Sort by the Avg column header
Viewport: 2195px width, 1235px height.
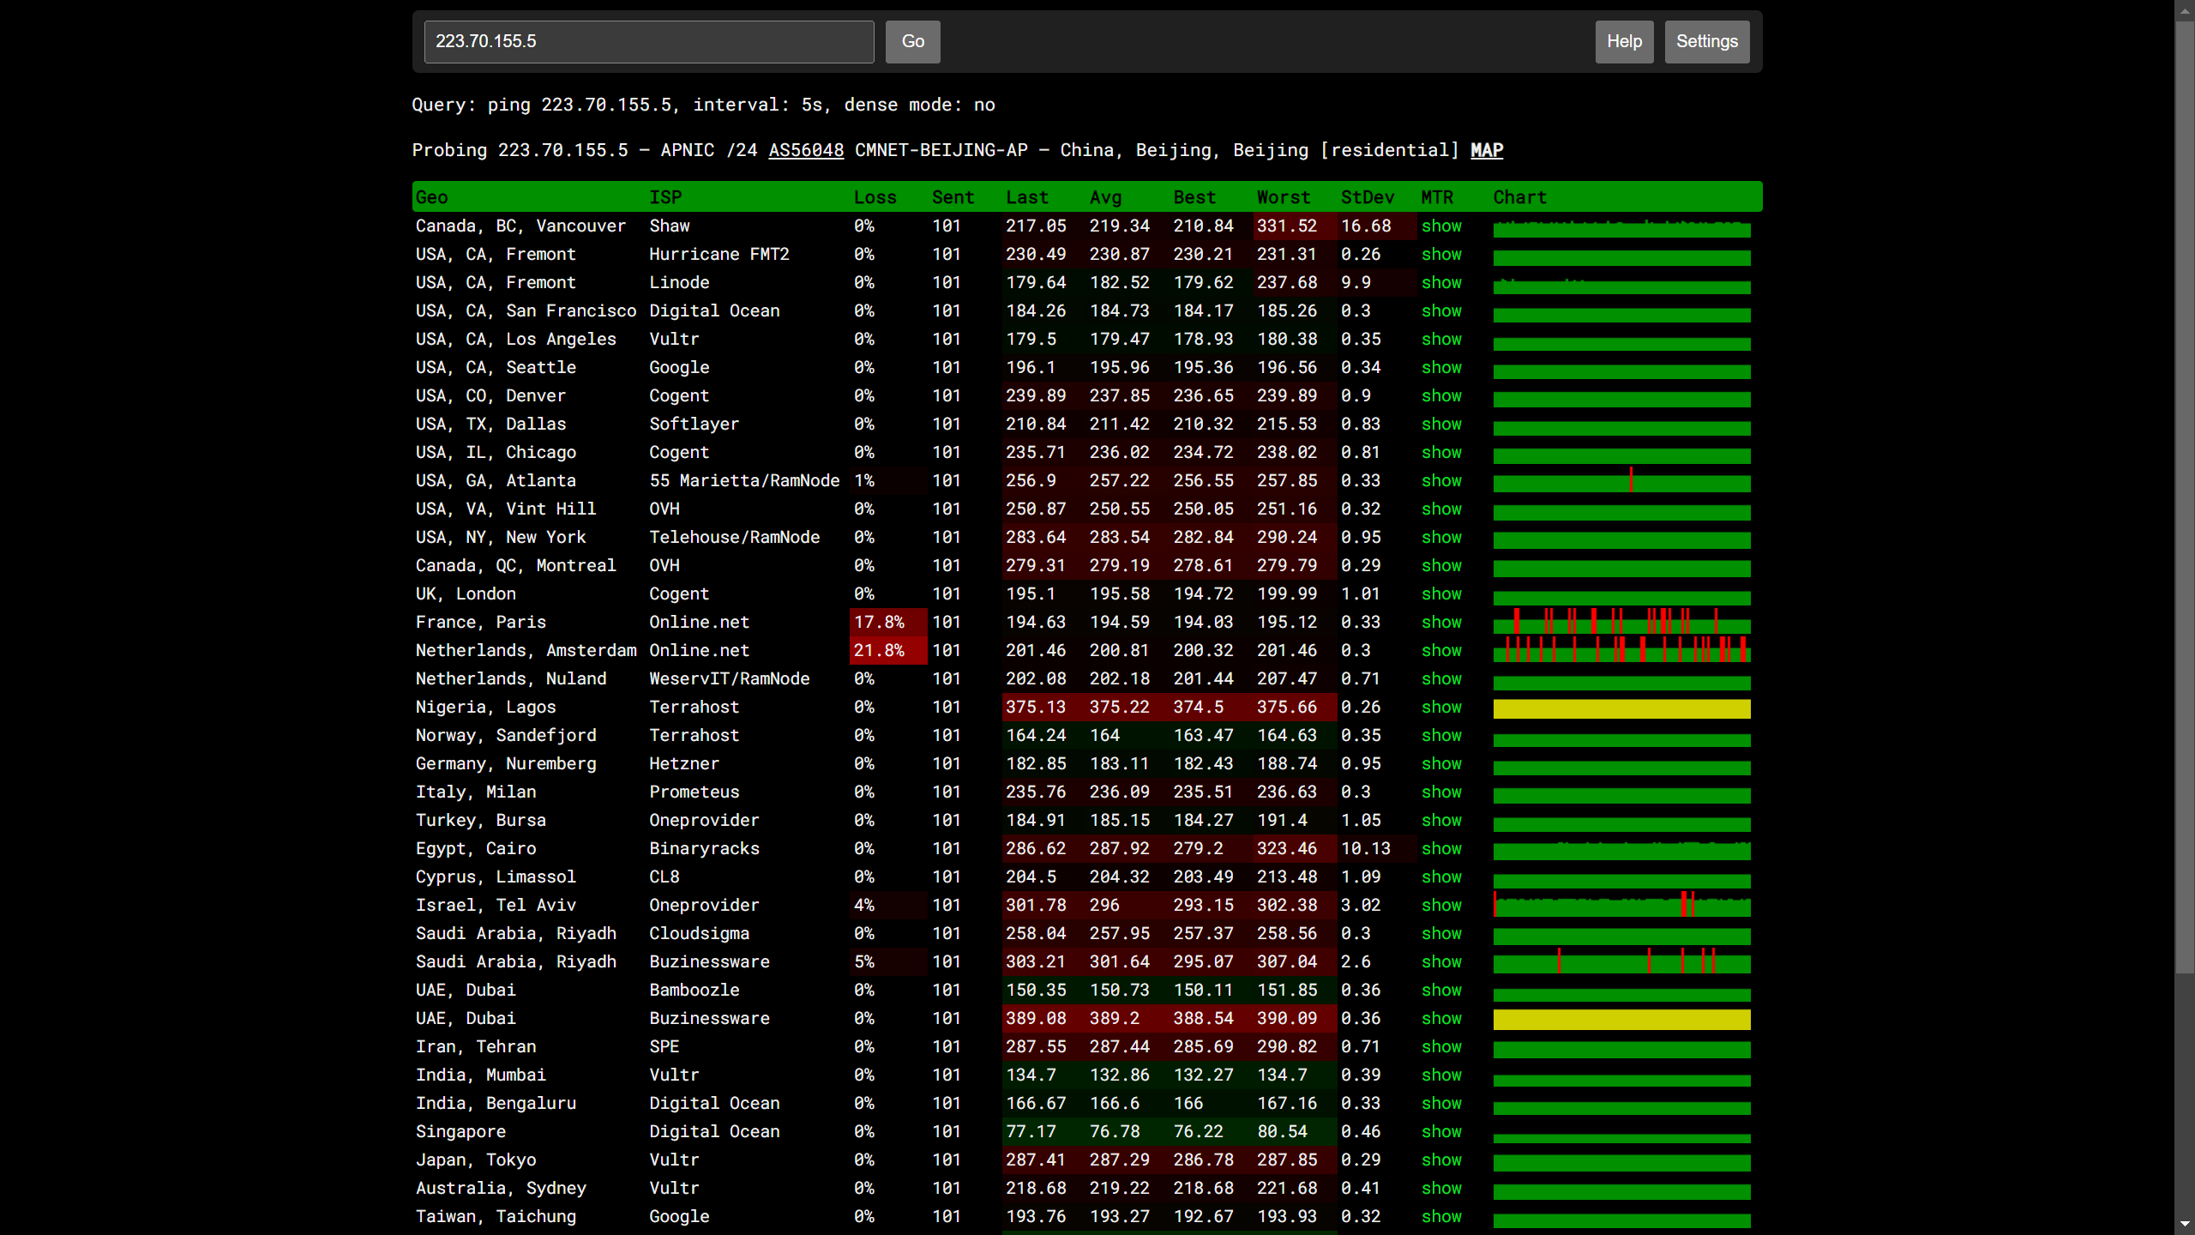(x=1105, y=197)
